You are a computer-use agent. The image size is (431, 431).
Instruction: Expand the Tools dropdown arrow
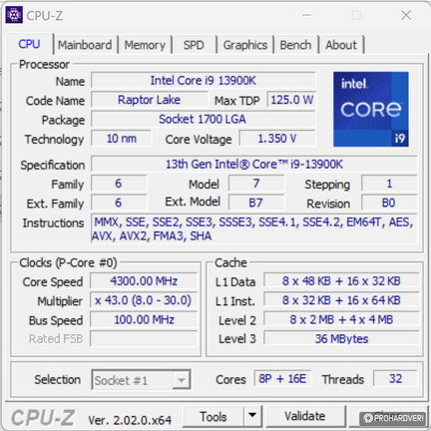(252, 416)
